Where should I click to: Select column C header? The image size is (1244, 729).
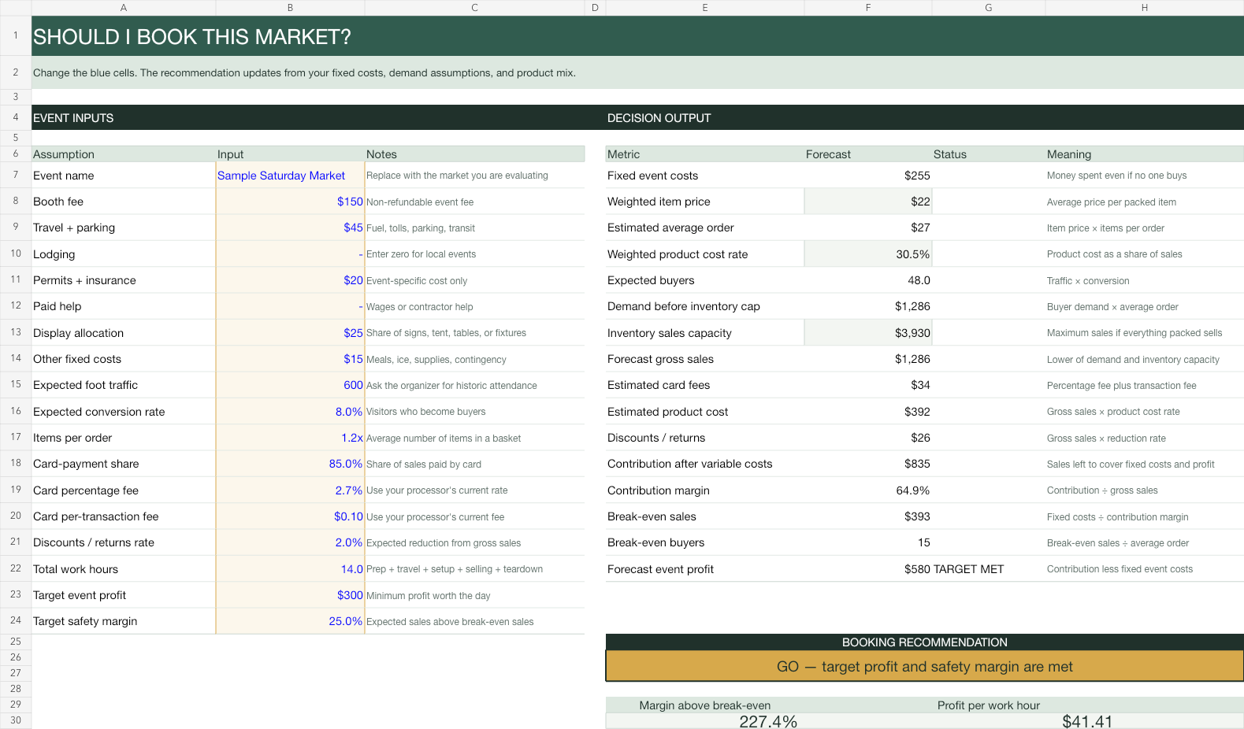coord(475,8)
